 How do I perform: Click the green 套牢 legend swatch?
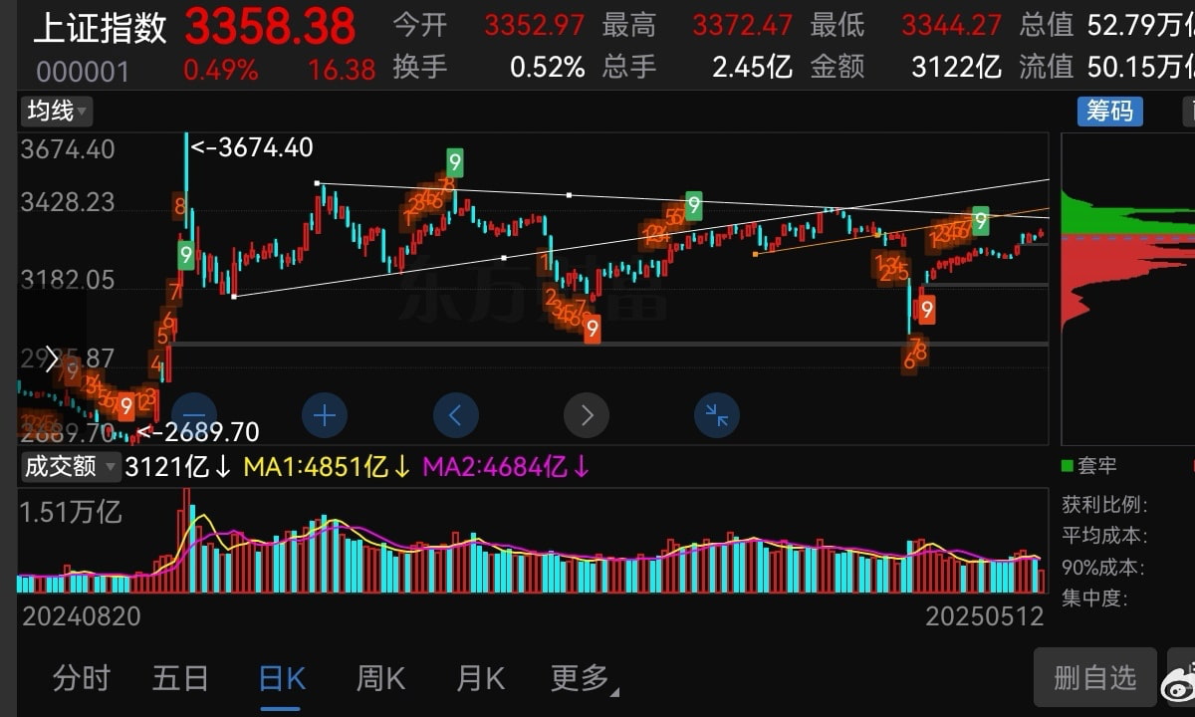tap(1068, 465)
